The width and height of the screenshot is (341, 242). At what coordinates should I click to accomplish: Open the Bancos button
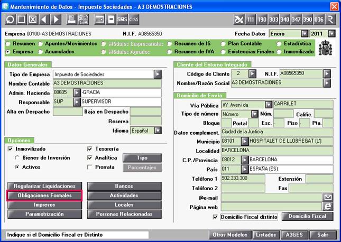point(124,186)
